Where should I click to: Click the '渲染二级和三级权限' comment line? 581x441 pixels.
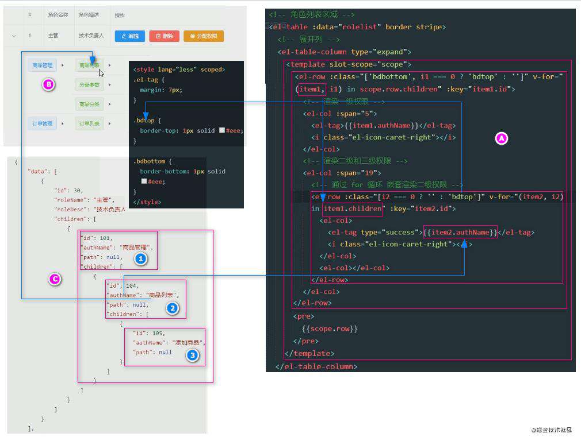[x=355, y=161]
